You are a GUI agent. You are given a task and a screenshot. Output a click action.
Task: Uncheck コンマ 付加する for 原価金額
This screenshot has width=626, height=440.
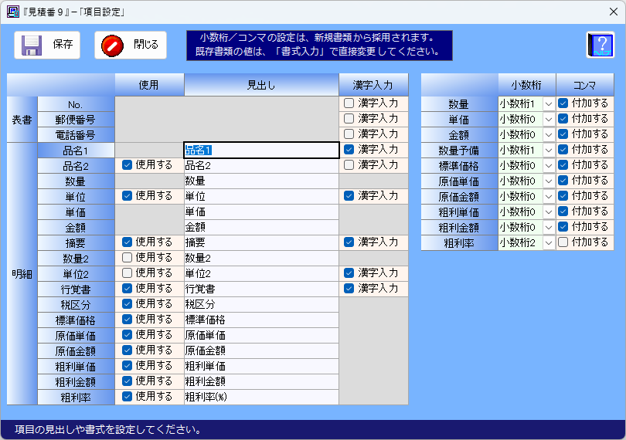(x=563, y=195)
